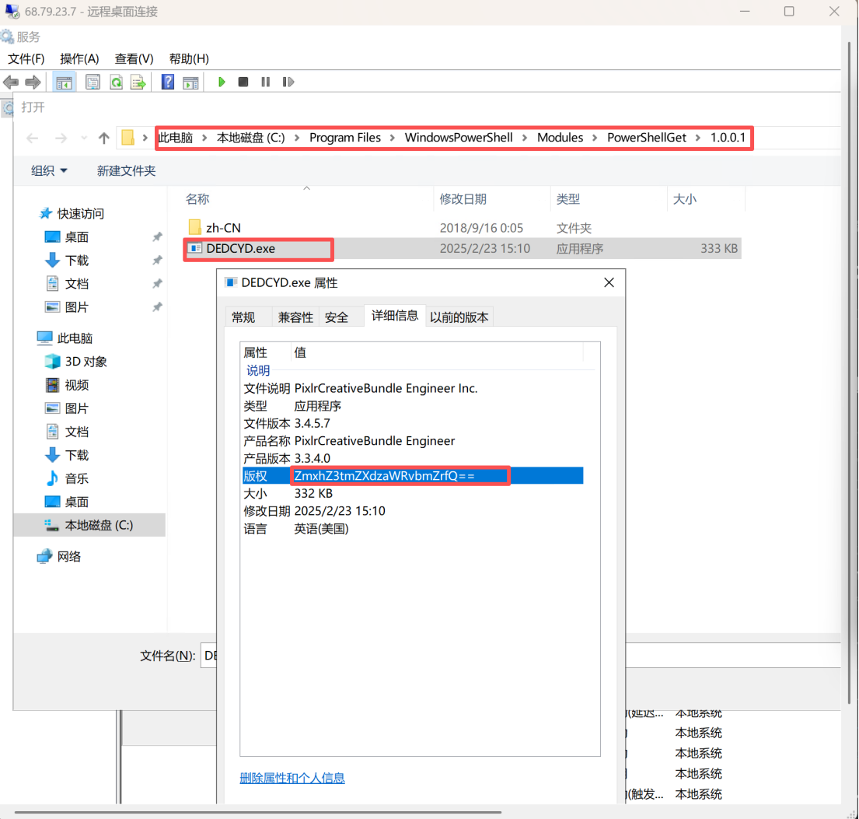Open the 组织 dropdown menu
Image resolution: width=859 pixels, height=819 pixels.
coord(49,171)
